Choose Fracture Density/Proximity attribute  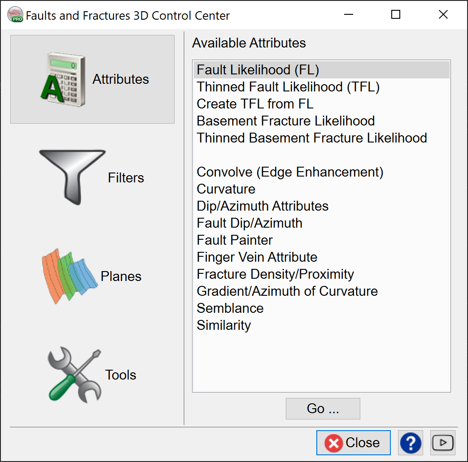pos(275,274)
